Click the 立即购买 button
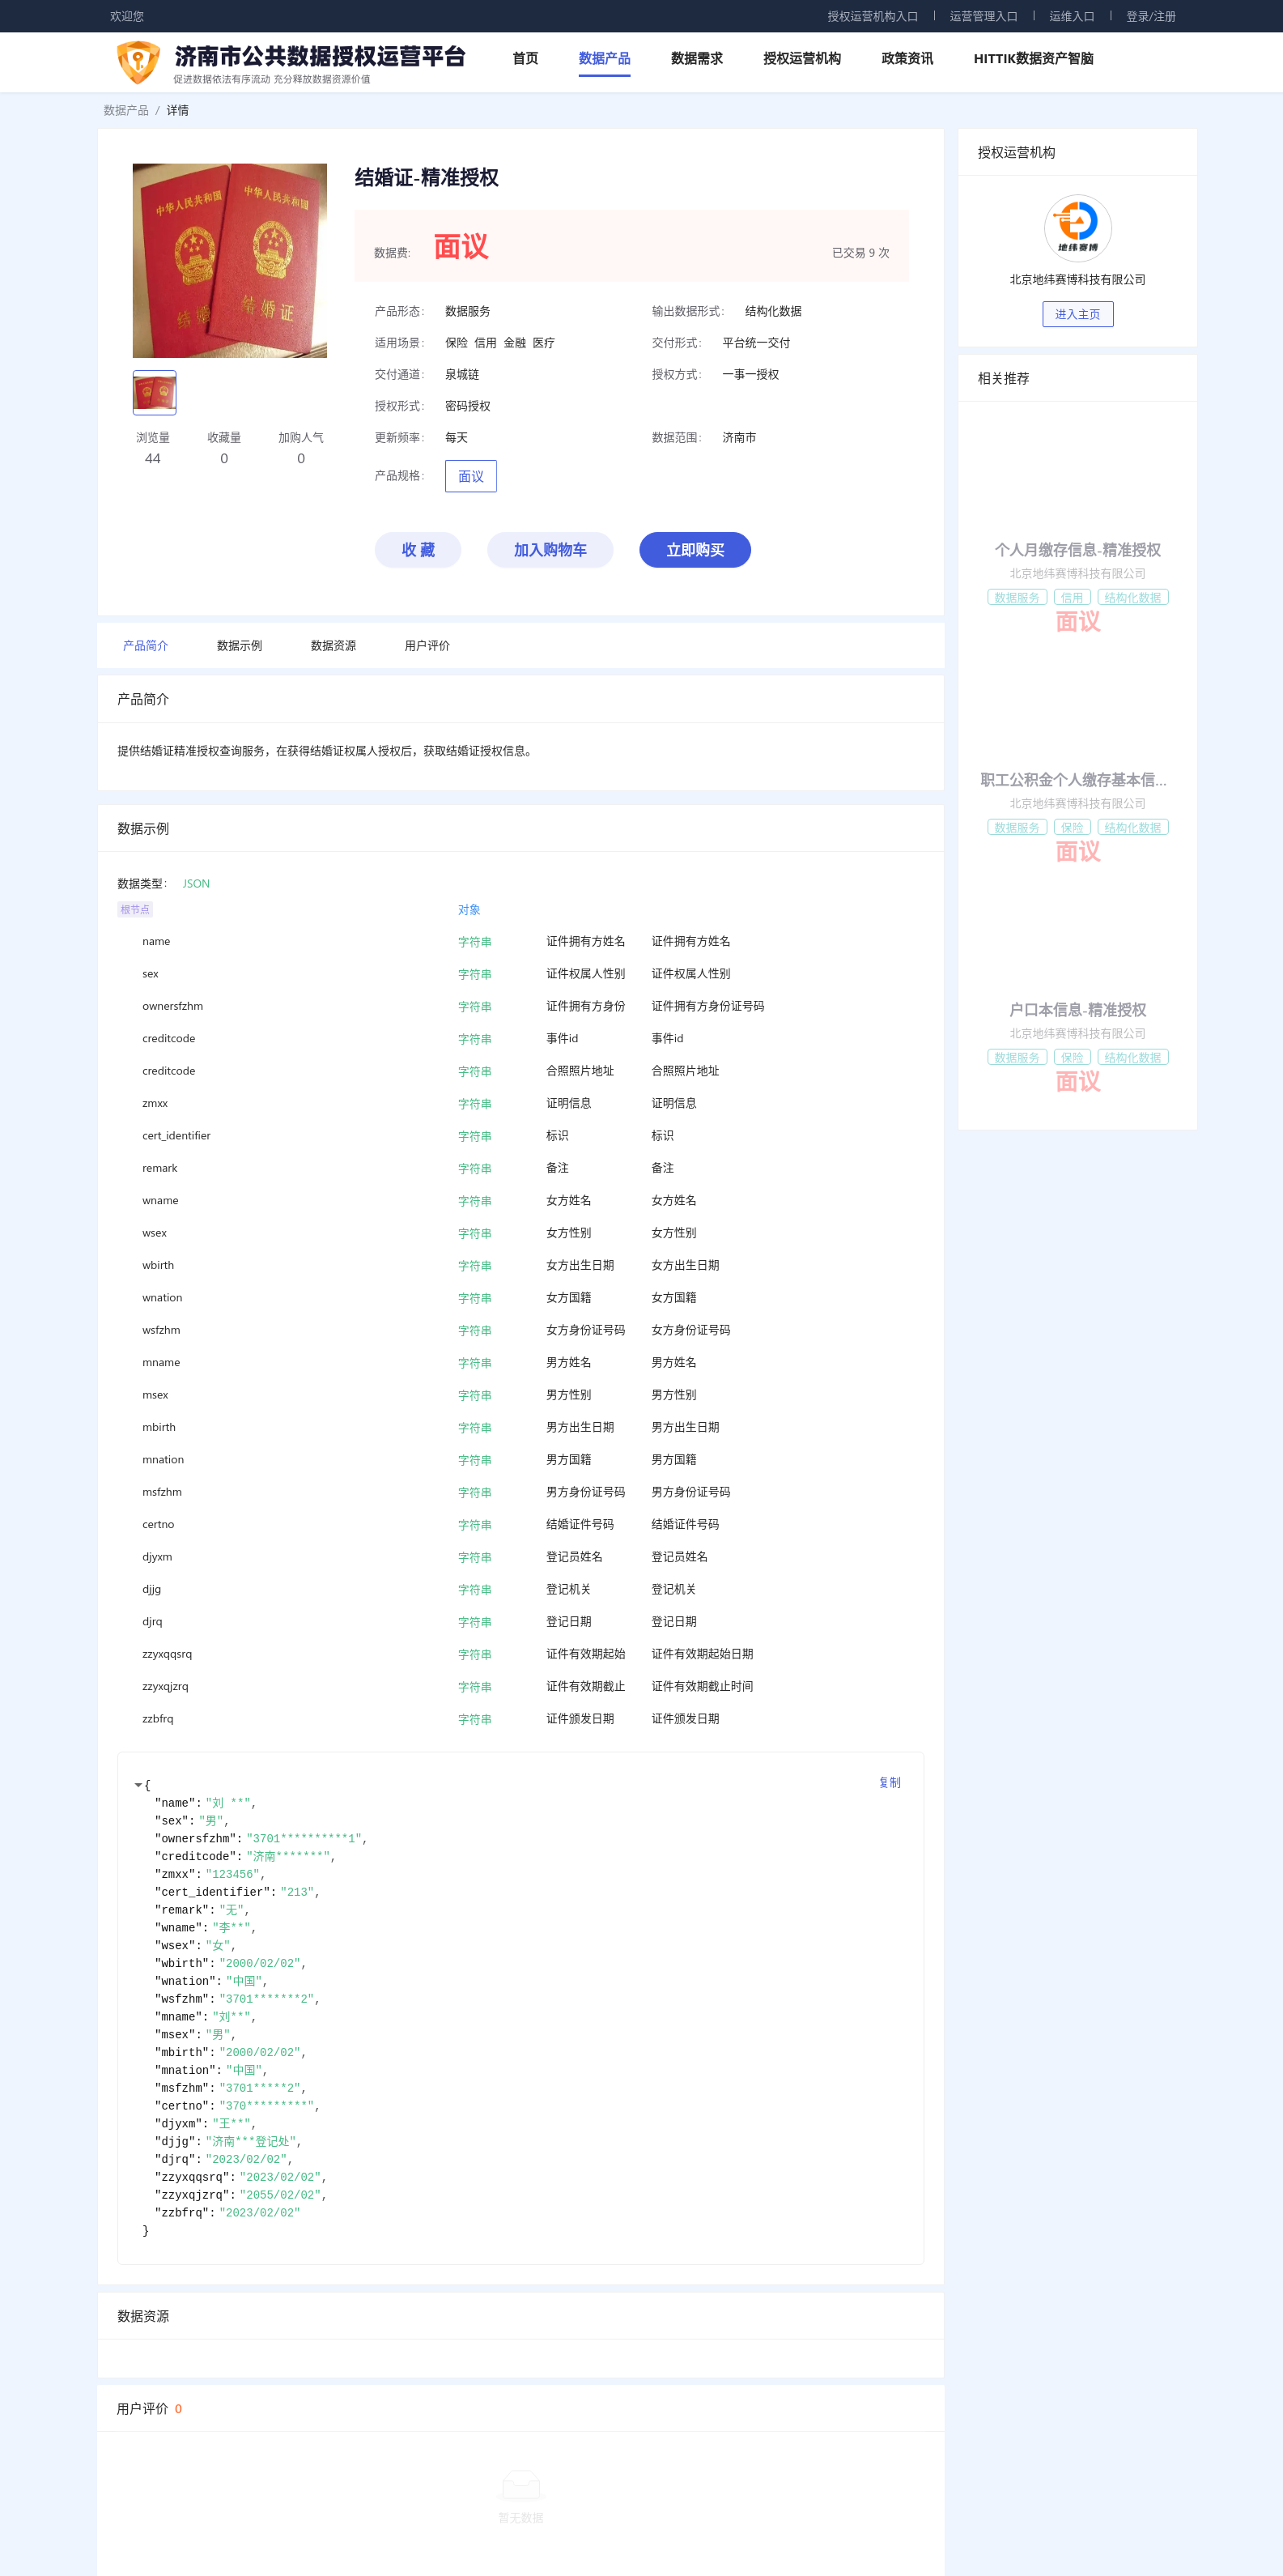This screenshot has width=1283, height=2576. tap(695, 550)
